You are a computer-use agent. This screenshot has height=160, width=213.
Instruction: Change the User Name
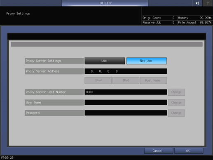[x=176, y=103]
